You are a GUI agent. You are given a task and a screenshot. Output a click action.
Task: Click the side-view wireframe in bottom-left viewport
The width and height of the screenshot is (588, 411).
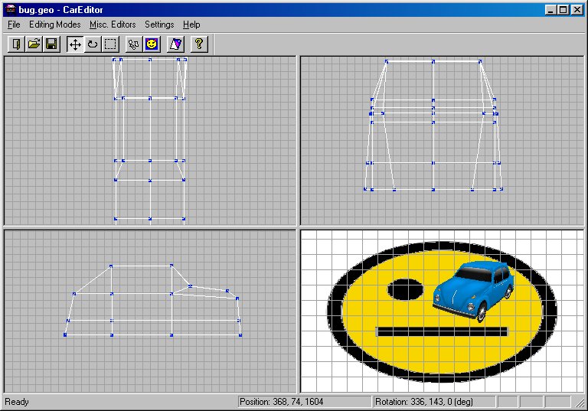coord(153,300)
